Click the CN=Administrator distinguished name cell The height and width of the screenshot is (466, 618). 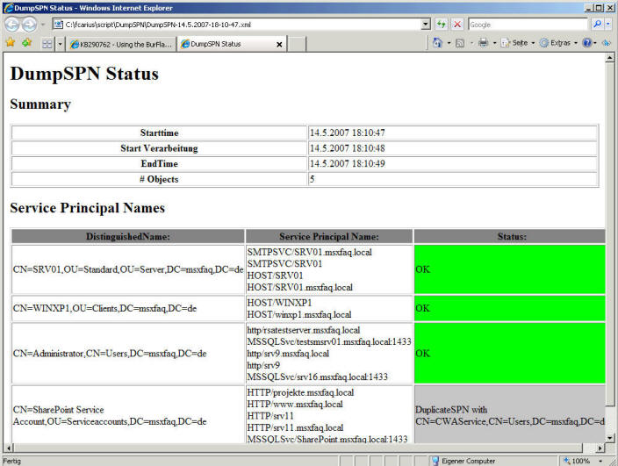pos(128,354)
